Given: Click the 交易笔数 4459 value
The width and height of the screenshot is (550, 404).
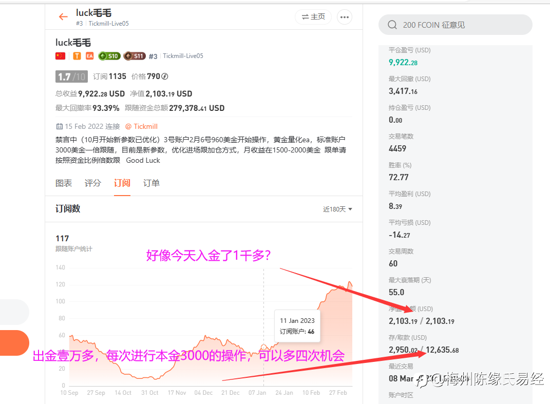Looking at the screenshot, I should pyautogui.click(x=397, y=149).
